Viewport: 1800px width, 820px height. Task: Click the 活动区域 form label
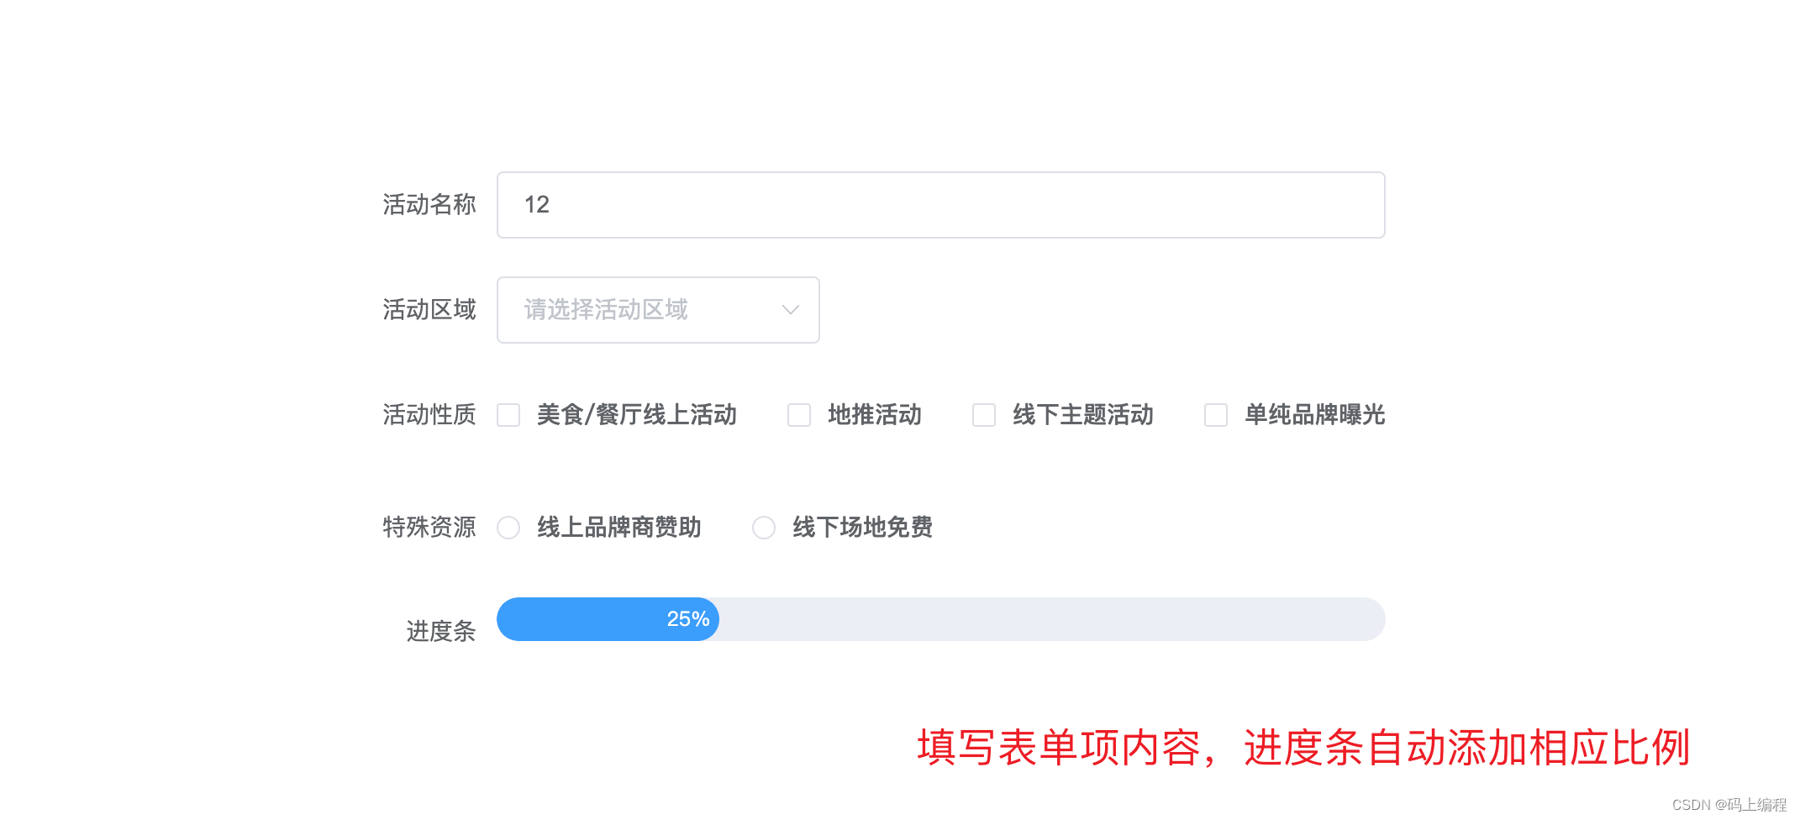pyautogui.click(x=429, y=310)
